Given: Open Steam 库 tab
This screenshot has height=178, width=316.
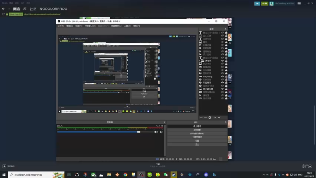Looking at the screenshot, I should point(25,9).
